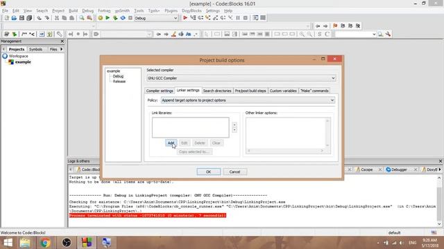This screenshot has width=444, height=249.
Task: Click the Save all files icon
Action: pos(29,18)
